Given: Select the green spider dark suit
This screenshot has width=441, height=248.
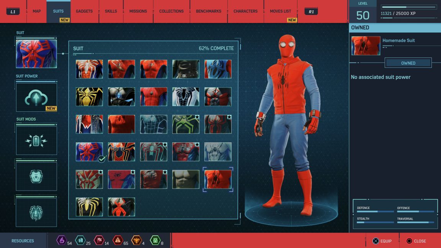Looking at the screenshot, I should point(186,124).
